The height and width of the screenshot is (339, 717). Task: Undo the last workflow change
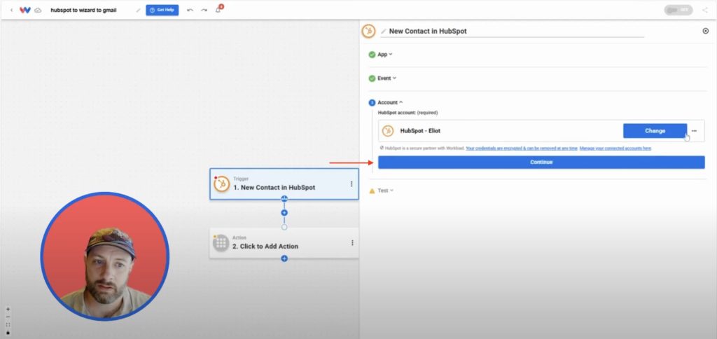(x=190, y=10)
